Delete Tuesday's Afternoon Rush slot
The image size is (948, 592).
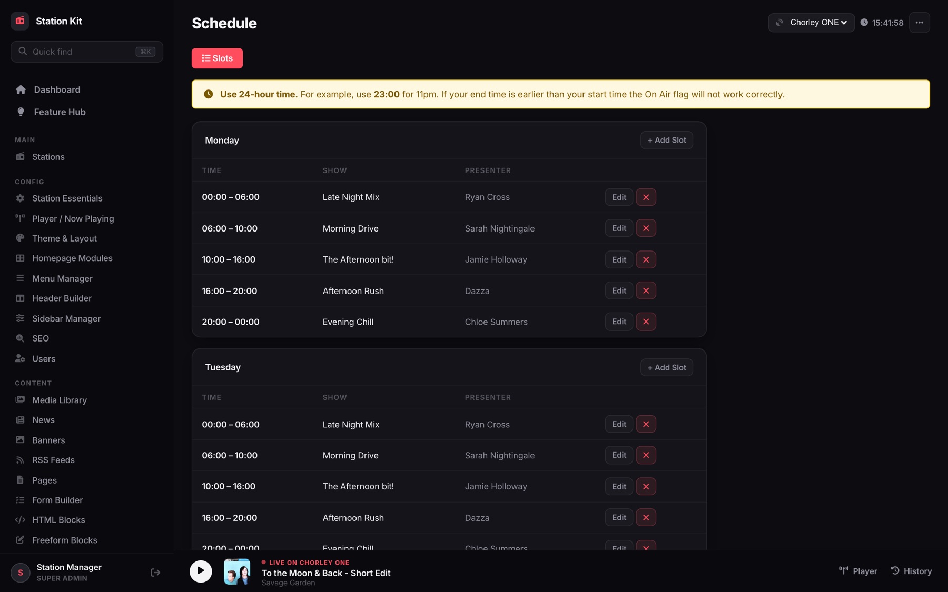[646, 518]
